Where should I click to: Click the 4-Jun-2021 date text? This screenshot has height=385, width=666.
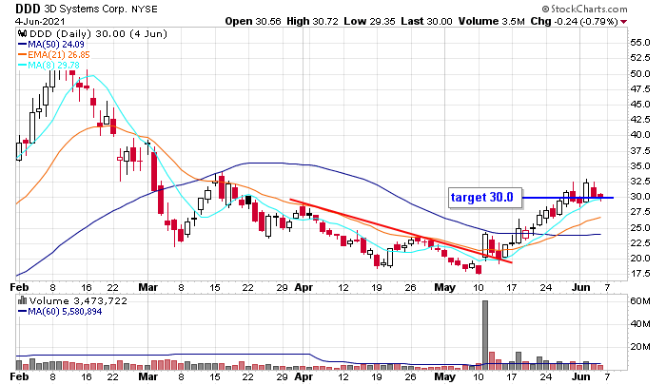click(x=40, y=21)
